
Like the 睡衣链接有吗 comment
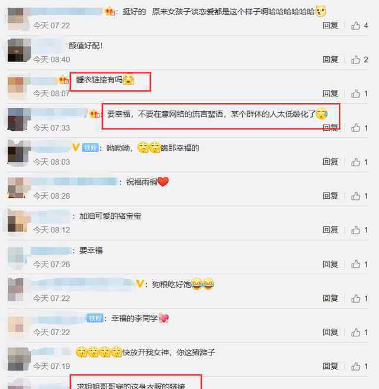tap(356, 94)
